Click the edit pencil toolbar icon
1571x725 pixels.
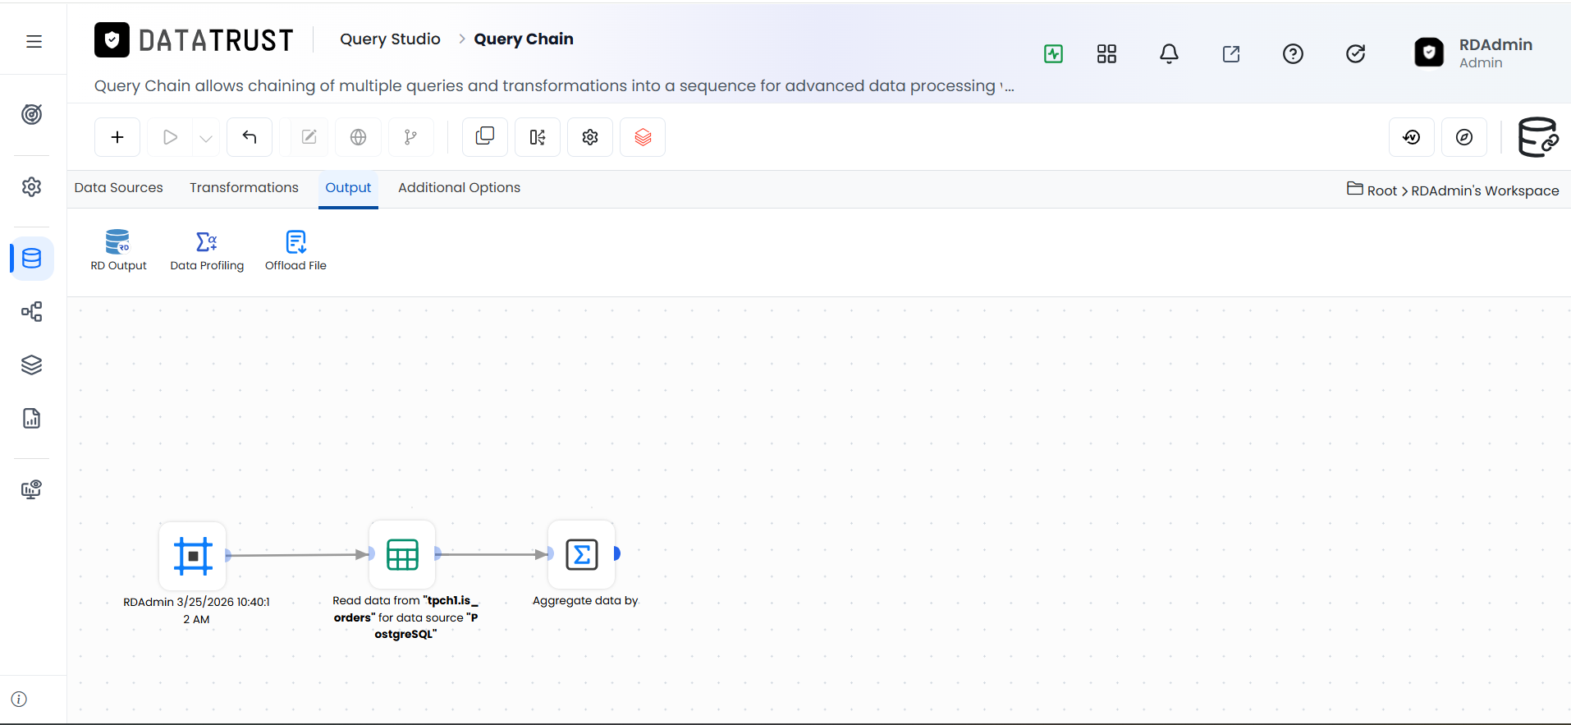pos(309,137)
